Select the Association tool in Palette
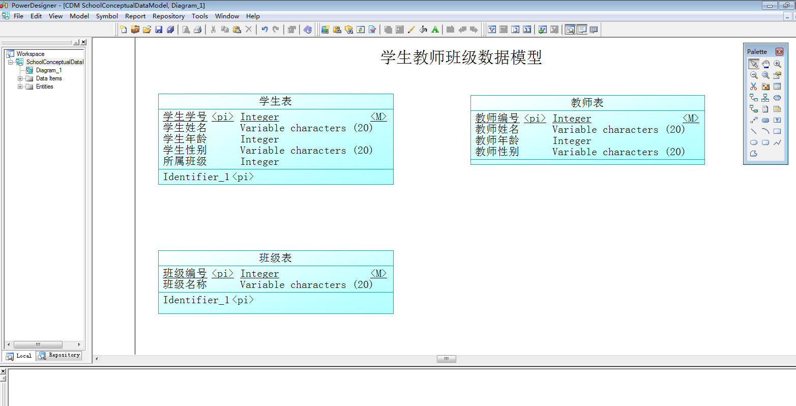The width and height of the screenshot is (796, 406). 777,98
